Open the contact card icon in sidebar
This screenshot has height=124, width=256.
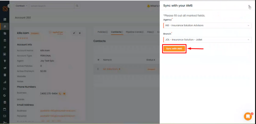click(5, 54)
